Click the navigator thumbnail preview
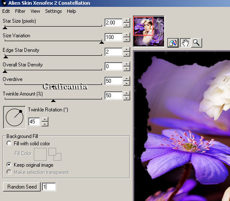Viewport: 230px width, 201px height. point(149,31)
